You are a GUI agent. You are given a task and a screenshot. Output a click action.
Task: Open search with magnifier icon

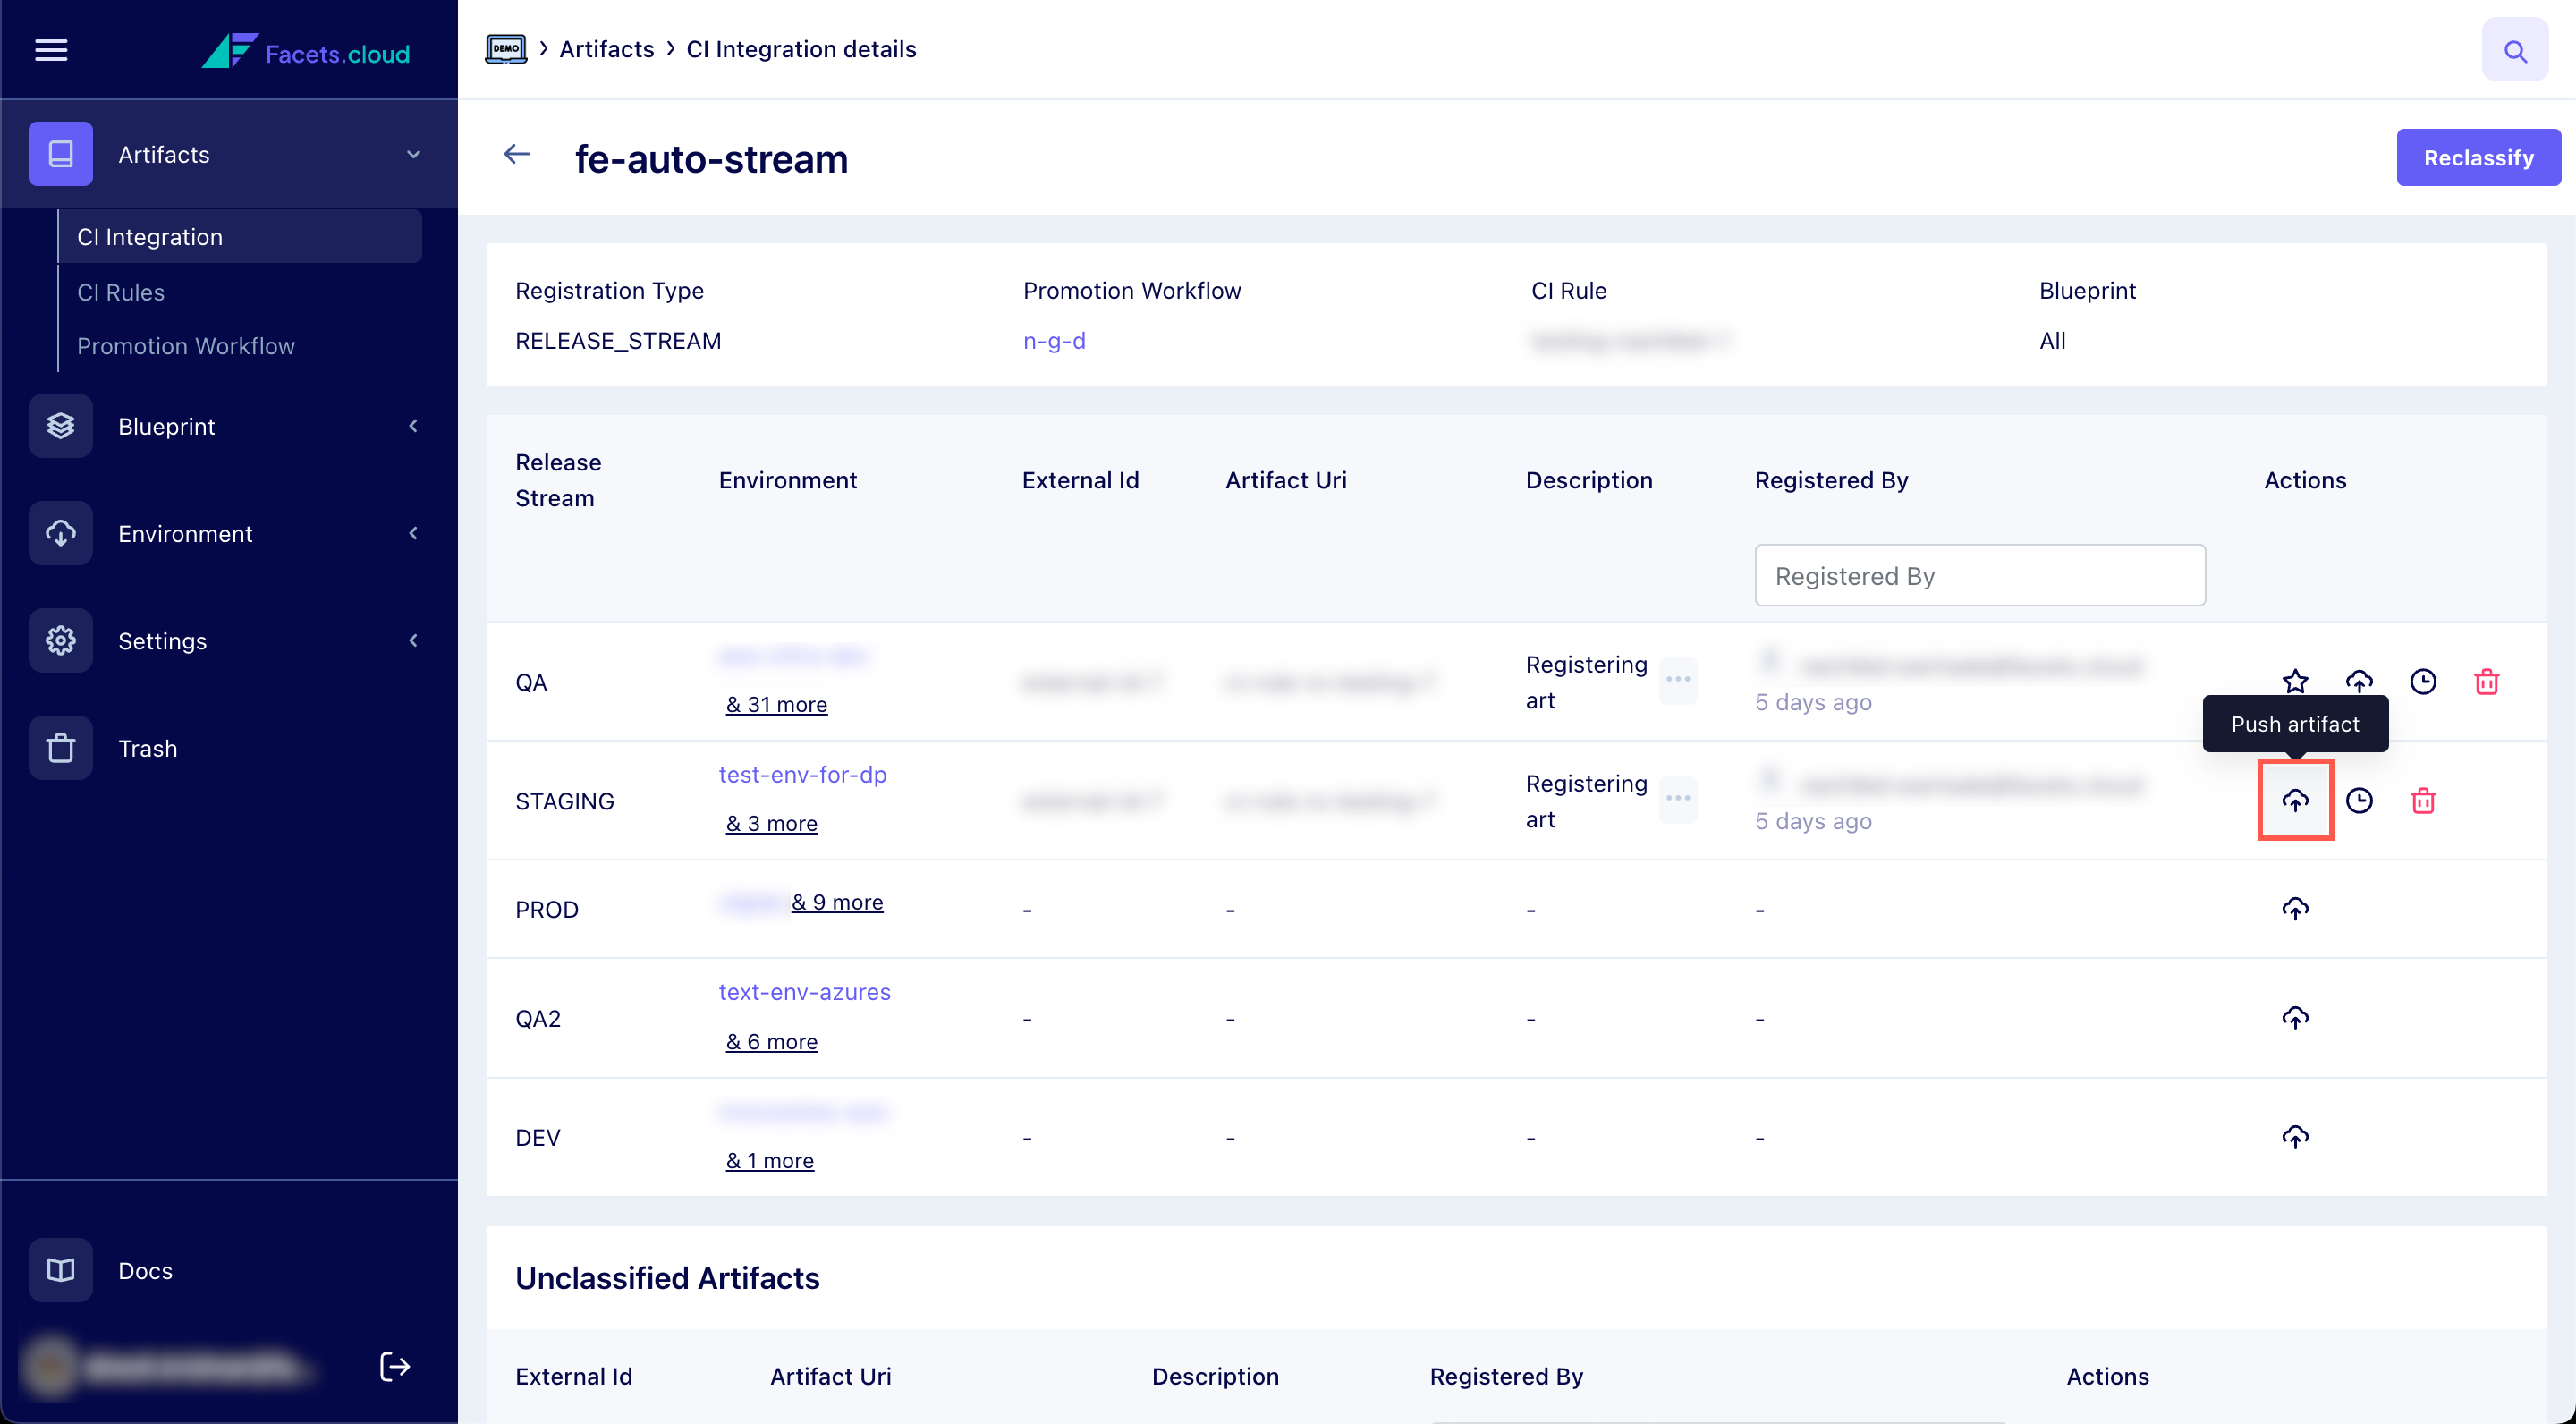(2514, 50)
